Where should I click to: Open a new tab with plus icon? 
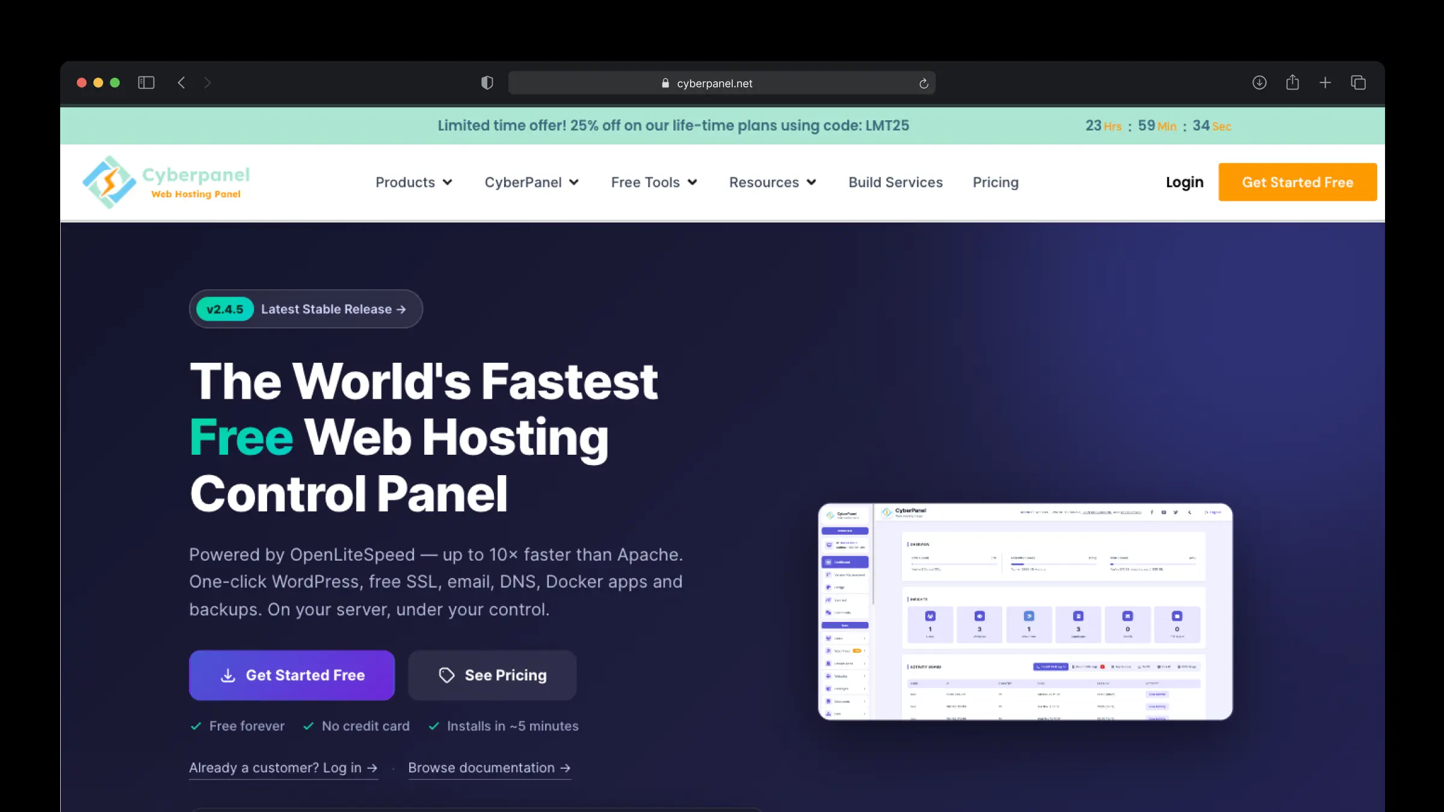[x=1325, y=82]
